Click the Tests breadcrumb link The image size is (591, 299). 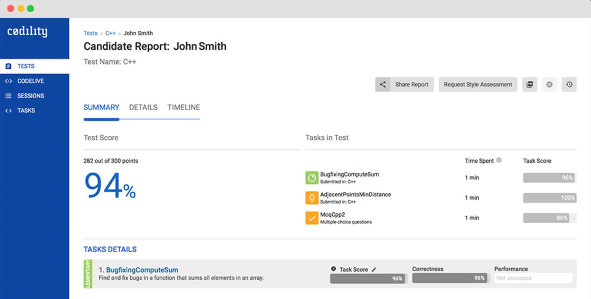click(90, 33)
